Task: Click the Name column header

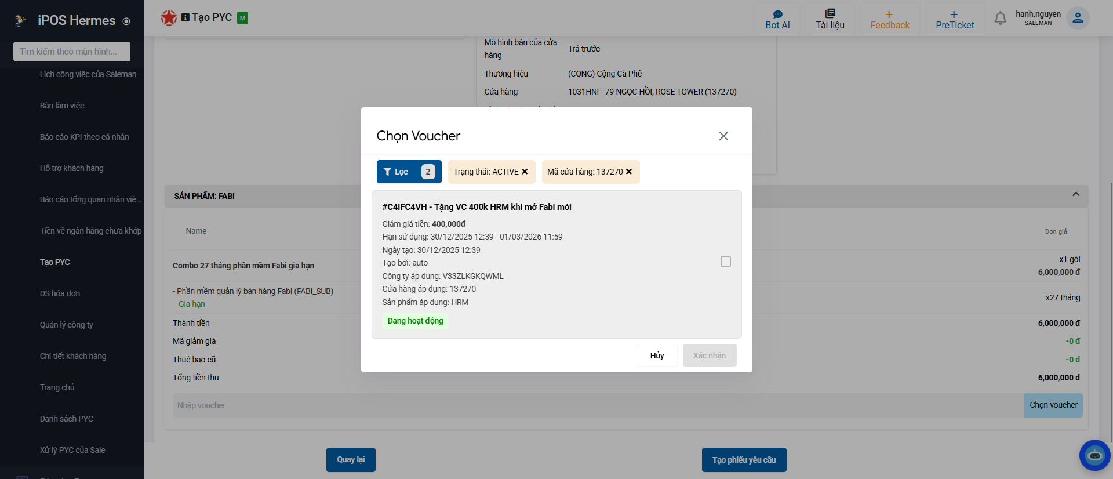Action: coord(196,231)
